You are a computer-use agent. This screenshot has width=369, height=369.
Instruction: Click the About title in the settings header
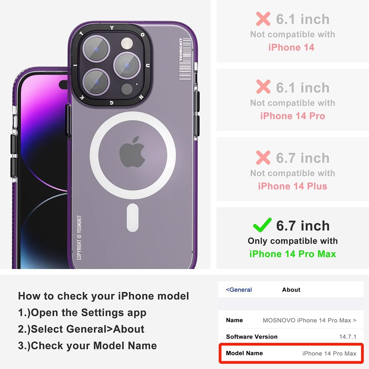click(291, 290)
